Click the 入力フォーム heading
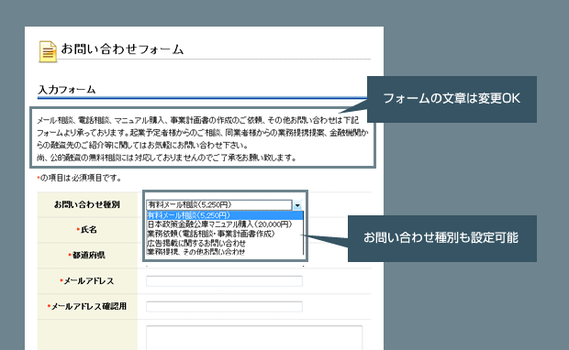This screenshot has height=350, width=569. tap(67, 90)
